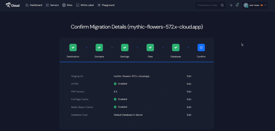This screenshot has width=275, height=131.
Task: Open the Dashboard menu item
Action: (x=34, y=5)
